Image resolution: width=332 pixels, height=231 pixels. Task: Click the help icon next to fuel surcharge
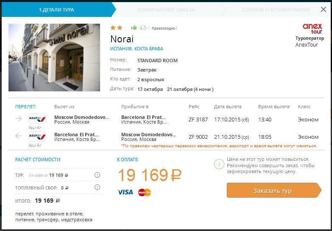(97, 187)
